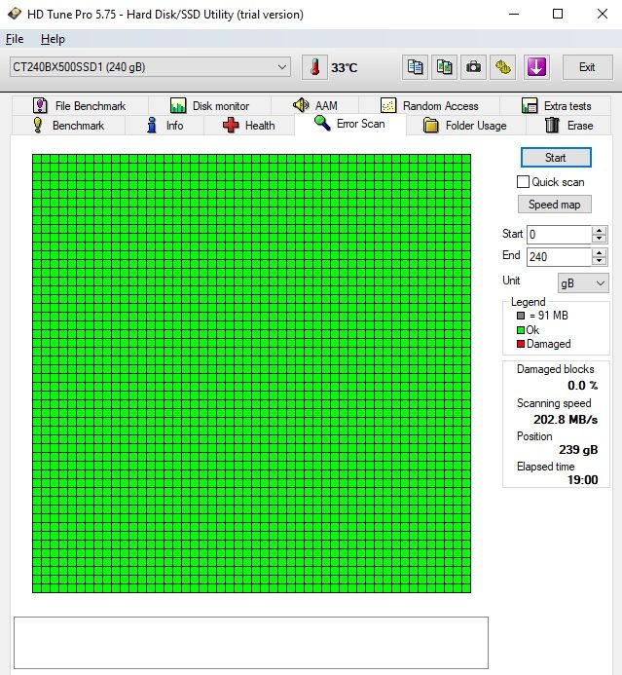Screen dimensions: 622x675
Task: Click the 33°C temperature reading
Action: (345, 68)
